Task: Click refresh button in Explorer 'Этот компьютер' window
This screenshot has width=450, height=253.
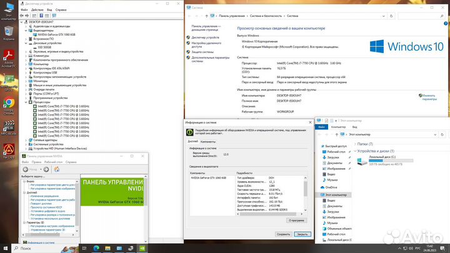Action: [x=442, y=134]
